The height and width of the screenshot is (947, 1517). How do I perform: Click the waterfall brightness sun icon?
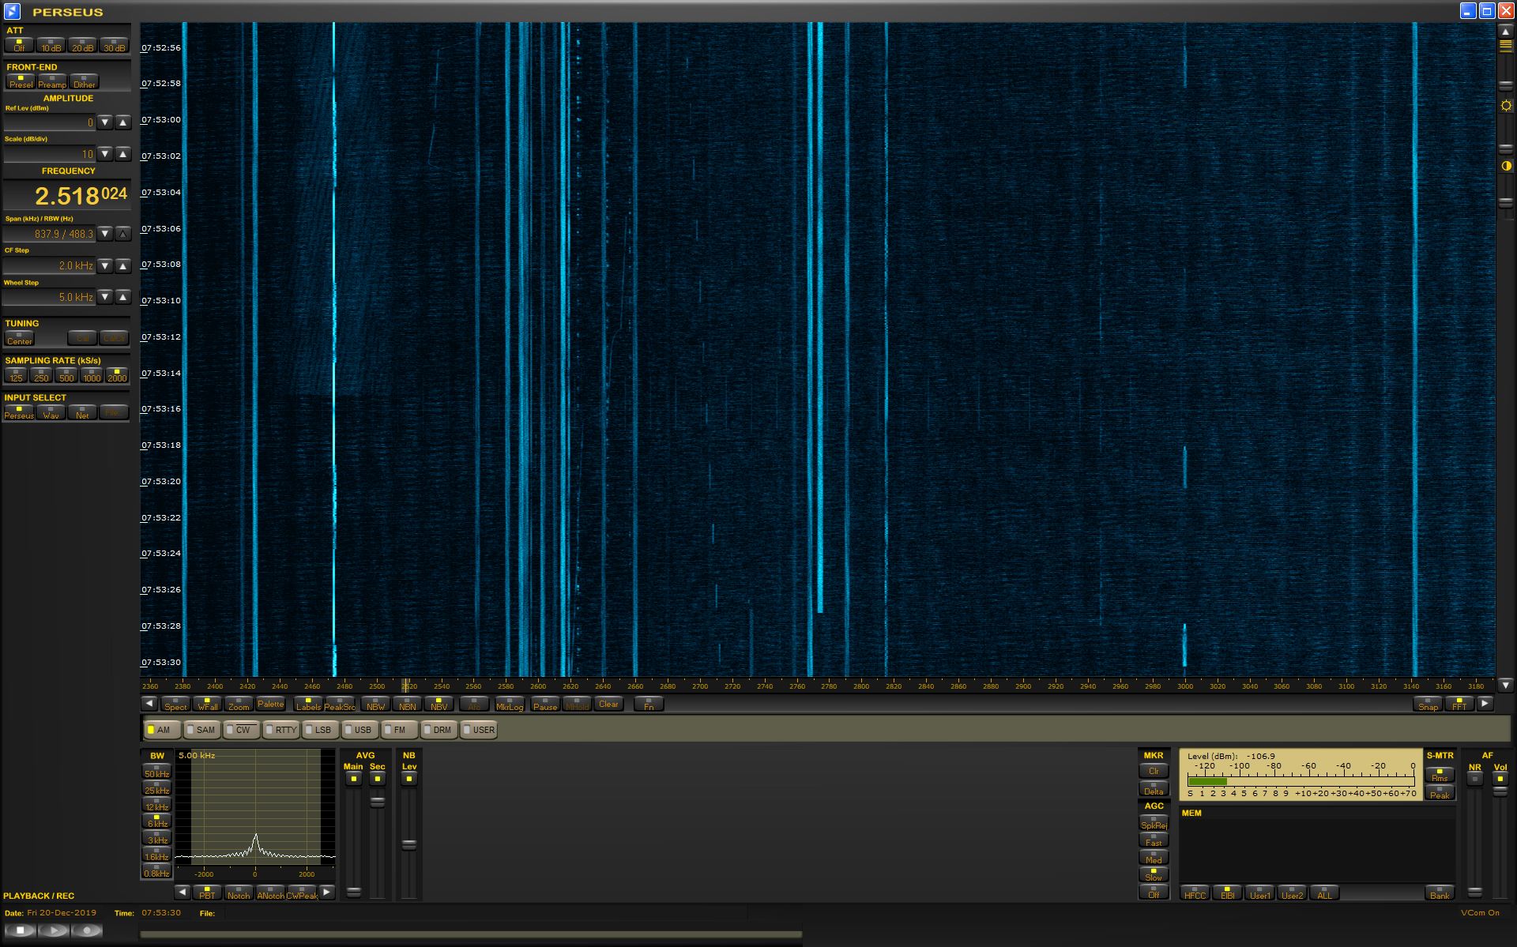coord(1506,106)
